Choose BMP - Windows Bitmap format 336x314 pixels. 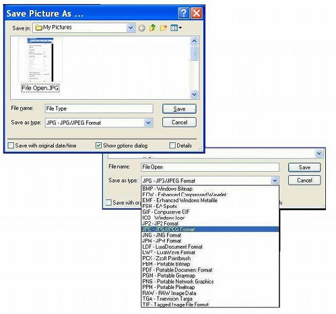click(x=210, y=189)
